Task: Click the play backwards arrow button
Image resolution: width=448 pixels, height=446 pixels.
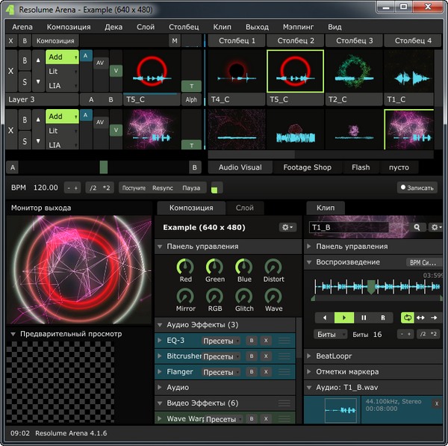Action: coord(324,318)
